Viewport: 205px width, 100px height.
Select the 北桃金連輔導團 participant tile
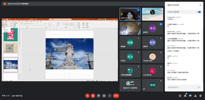(130, 71)
